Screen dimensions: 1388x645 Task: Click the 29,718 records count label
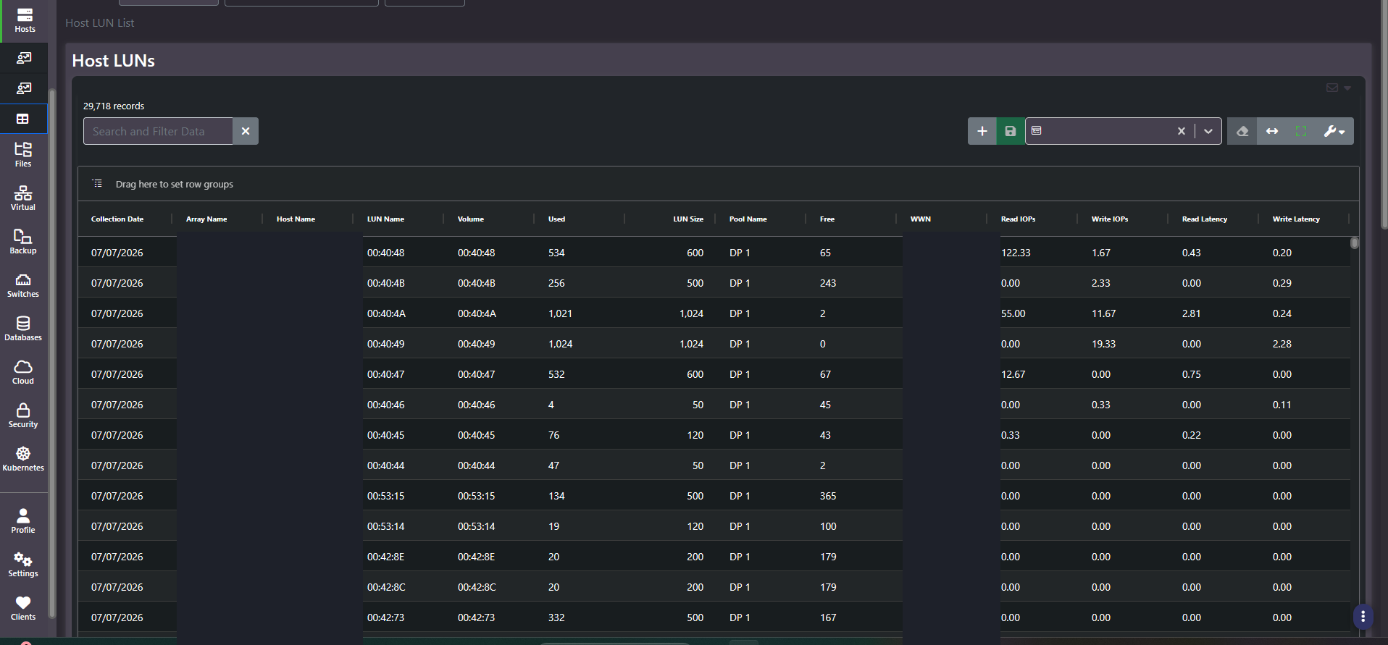pyautogui.click(x=114, y=106)
